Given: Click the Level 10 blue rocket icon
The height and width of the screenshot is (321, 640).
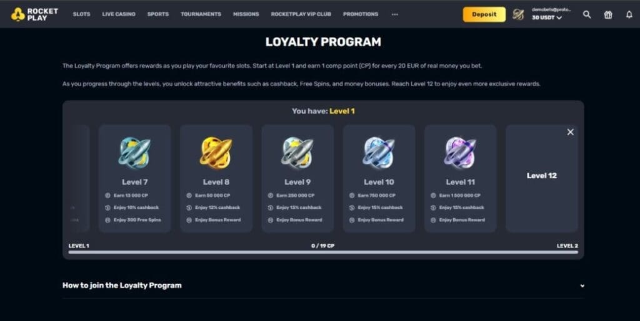Looking at the screenshot, I should [379, 153].
